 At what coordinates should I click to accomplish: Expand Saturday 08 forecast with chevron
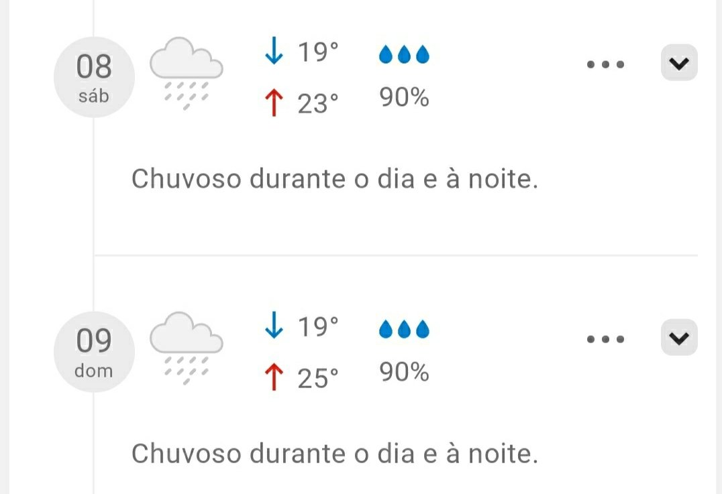tap(679, 64)
